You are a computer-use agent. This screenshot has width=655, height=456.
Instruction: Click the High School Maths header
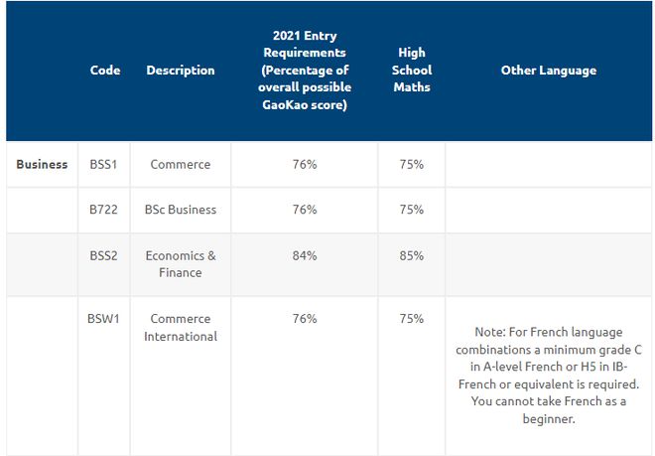tap(412, 70)
